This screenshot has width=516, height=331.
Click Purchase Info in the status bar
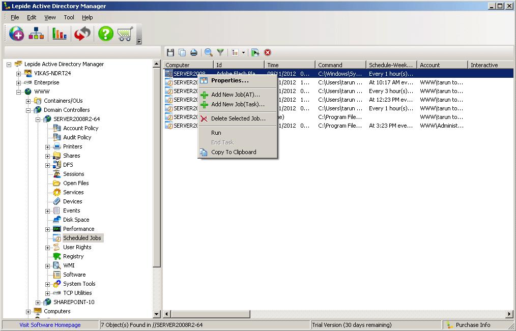click(473, 325)
